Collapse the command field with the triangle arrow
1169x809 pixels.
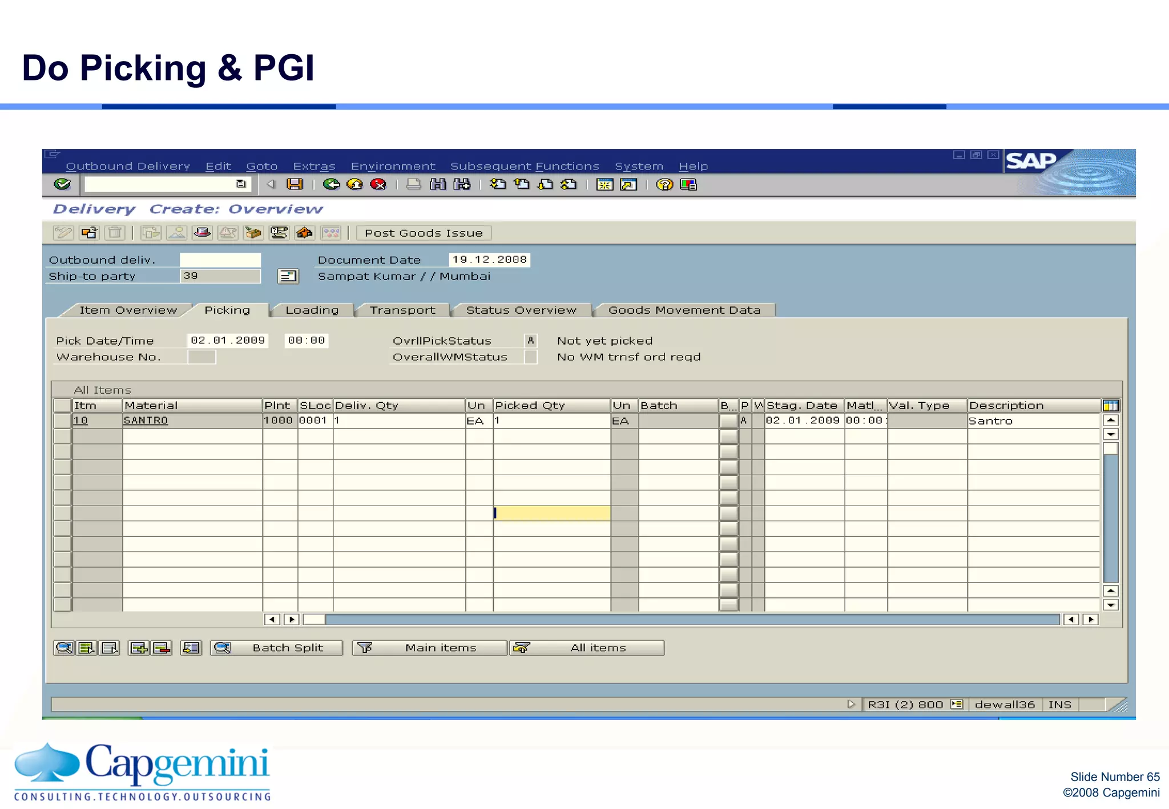tap(272, 184)
